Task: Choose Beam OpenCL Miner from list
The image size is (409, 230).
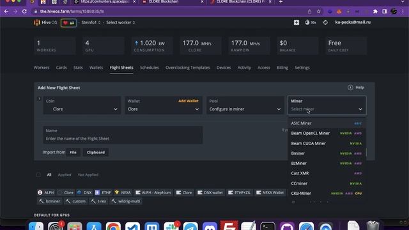Action: coord(327,134)
